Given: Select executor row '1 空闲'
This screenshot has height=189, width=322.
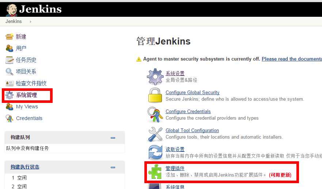Looking at the screenshot, I should (x=19, y=178).
